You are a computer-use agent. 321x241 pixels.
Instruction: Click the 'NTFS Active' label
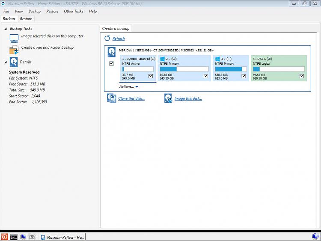tap(131, 64)
